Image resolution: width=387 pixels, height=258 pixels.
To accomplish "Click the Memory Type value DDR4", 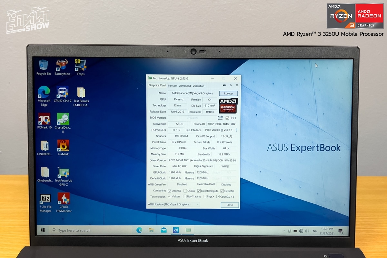I will [x=182, y=148].
